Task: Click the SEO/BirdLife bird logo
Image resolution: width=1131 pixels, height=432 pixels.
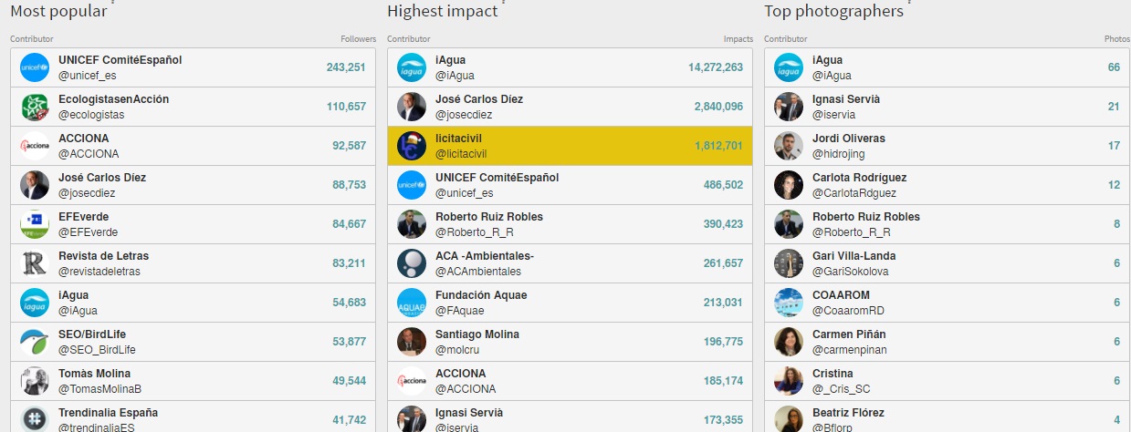Action: [x=35, y=342]
